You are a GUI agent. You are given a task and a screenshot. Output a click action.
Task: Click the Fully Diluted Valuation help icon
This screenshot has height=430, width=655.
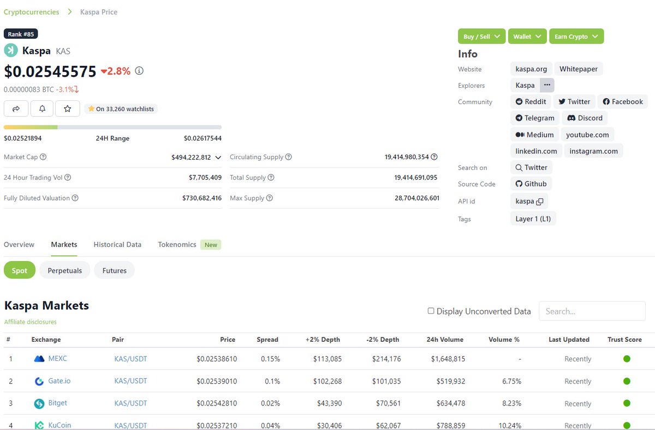pyautogui.click(x=75, y=198)
